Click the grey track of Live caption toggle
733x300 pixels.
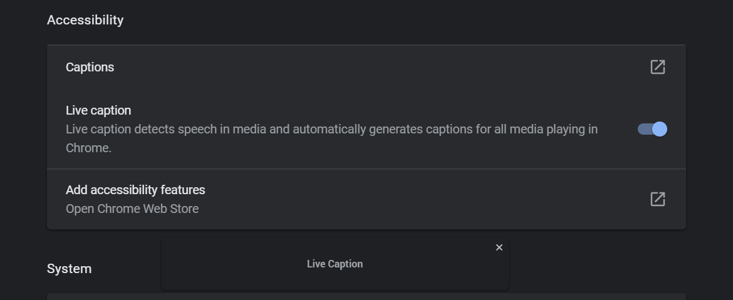644,129
